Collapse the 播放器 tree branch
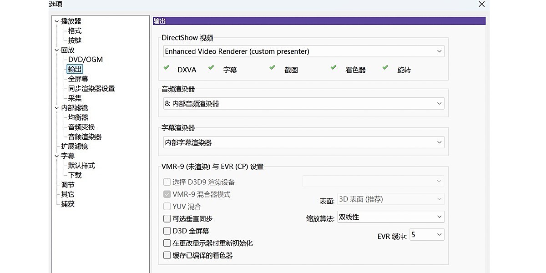This screenshot has width=546, height=273. point(56,21)
